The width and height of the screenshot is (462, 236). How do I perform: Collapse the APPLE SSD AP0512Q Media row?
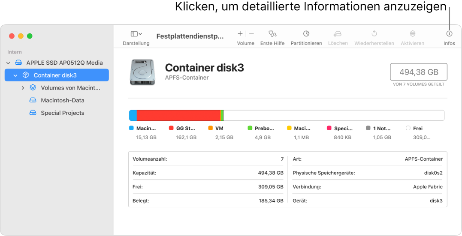pos(8,63)
